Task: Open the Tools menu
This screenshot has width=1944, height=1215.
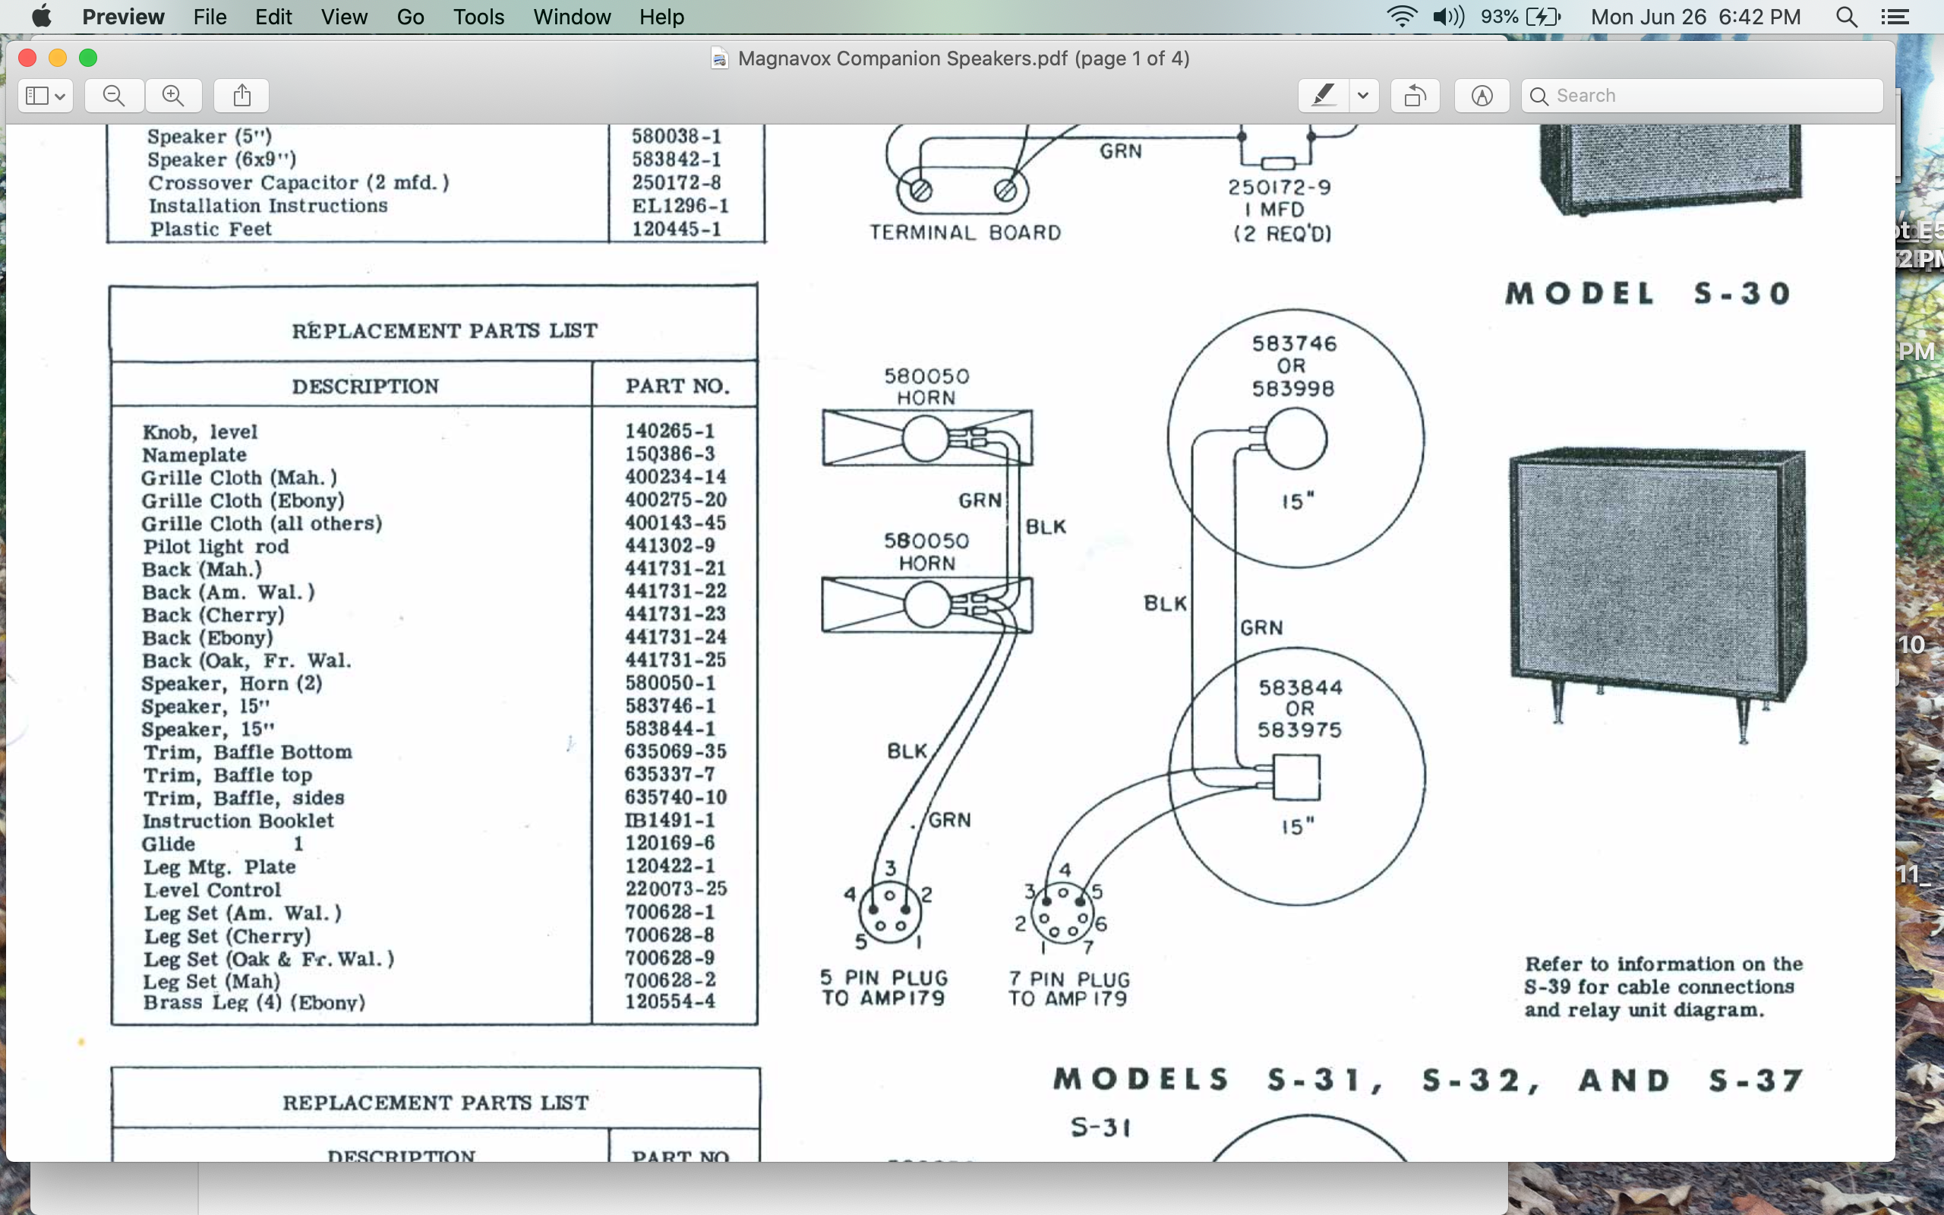Action: (478, 17)
